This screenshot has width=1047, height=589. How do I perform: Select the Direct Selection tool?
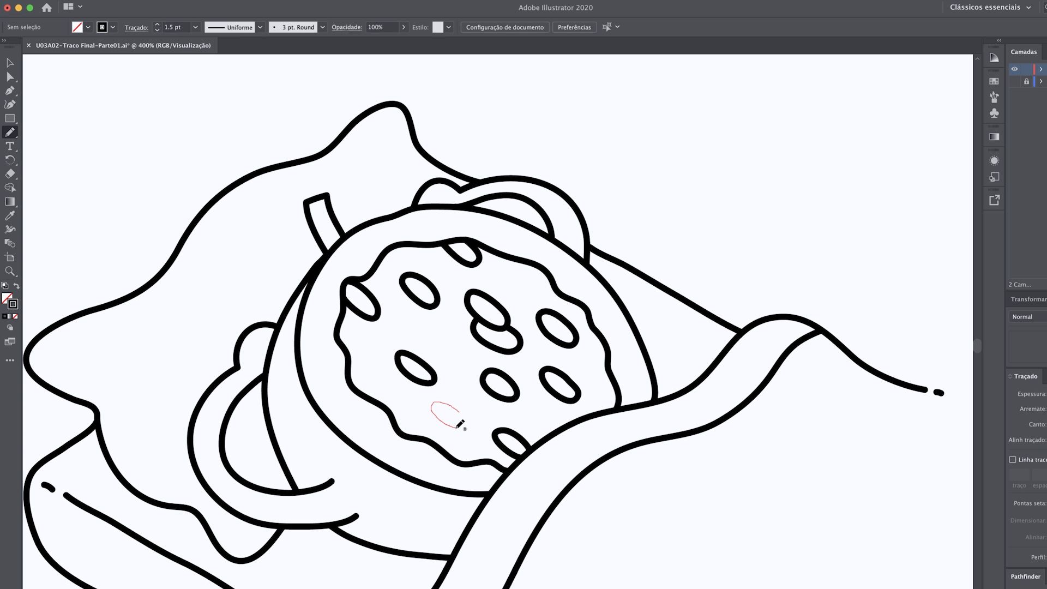coord(10,77)
